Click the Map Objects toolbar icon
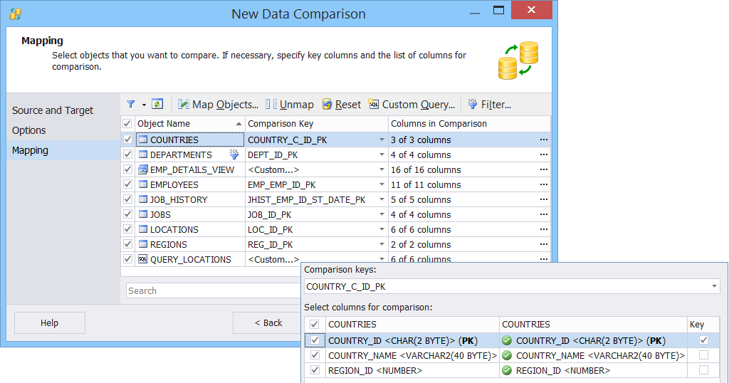 coord(184,105)
